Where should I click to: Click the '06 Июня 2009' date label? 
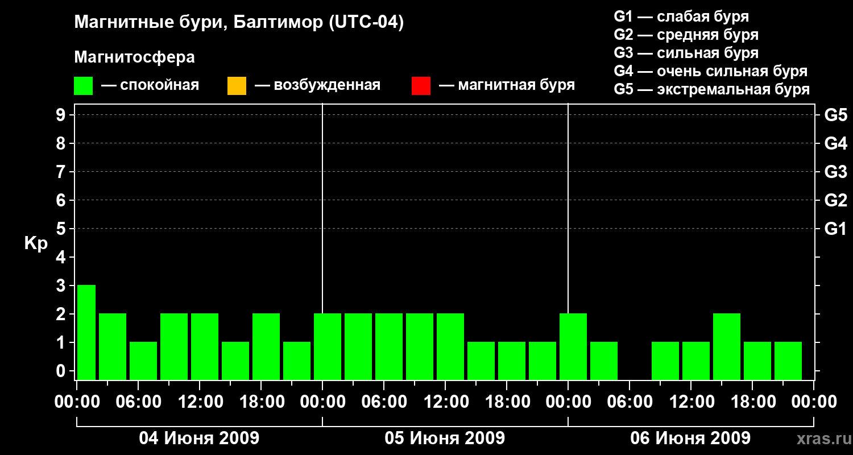pyautogui.click(x=690, y=439)
